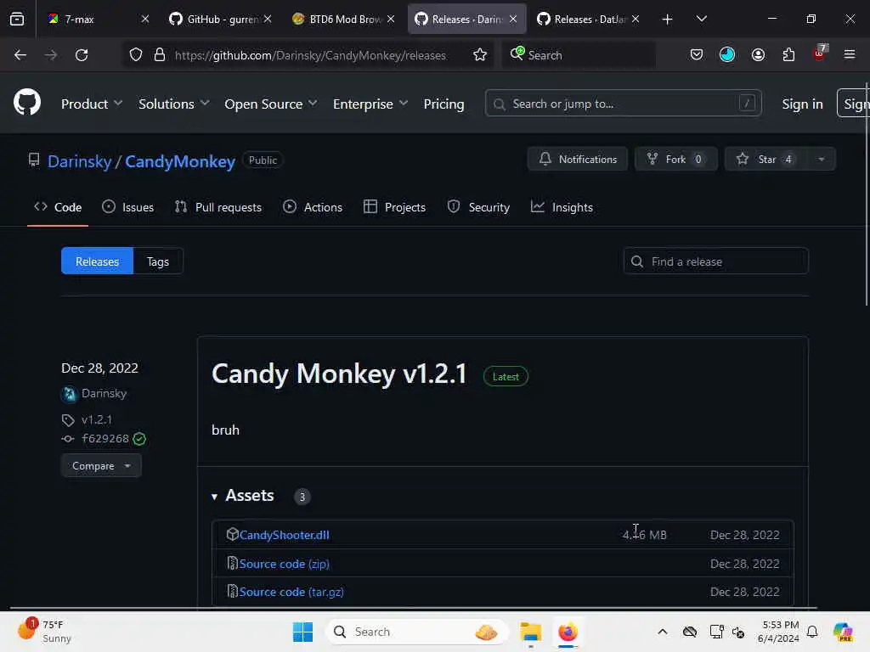Viewport: 870px width, 652px height.
Task: Open the Candy Monkey v1.2.1 release title
Action: tap(339, 374)
